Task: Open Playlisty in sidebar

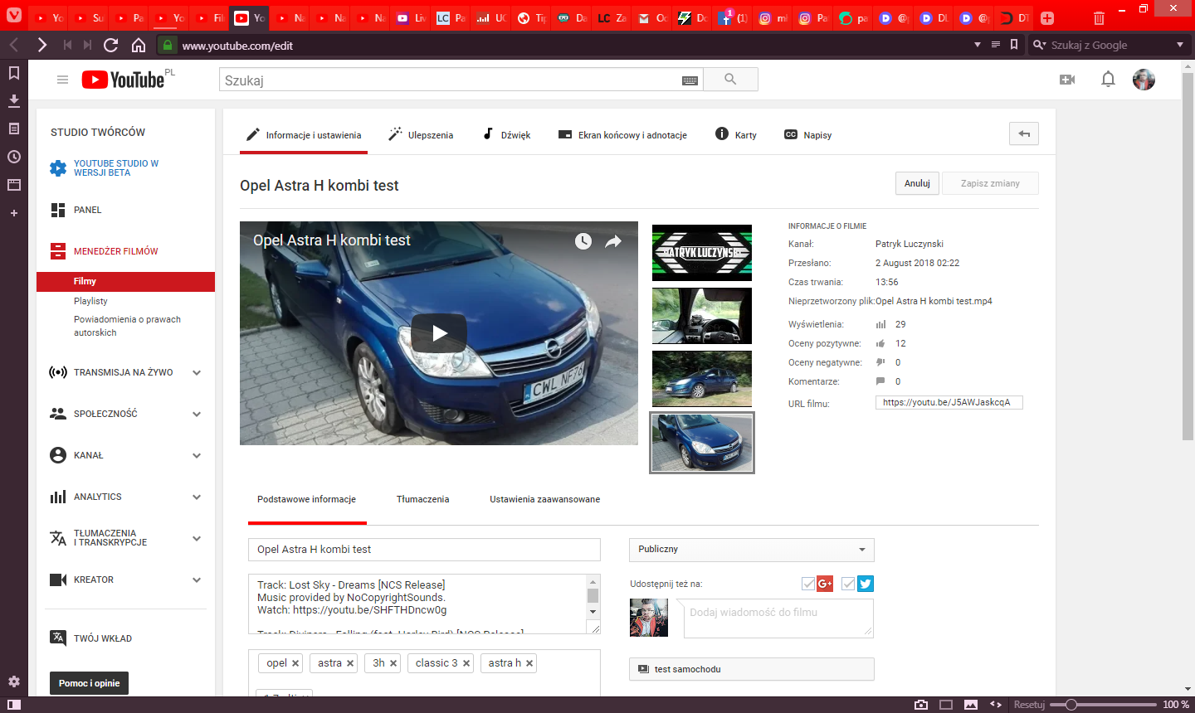Action: (x=90, y=301)
